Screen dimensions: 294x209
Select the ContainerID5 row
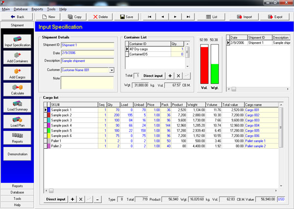154,54
